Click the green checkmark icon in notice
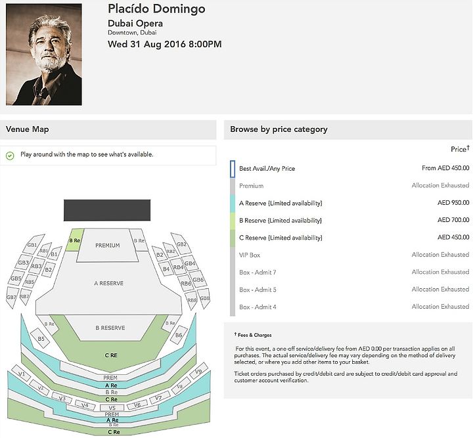473x438 pixels. pyautogui.click(x=10, y=156)
